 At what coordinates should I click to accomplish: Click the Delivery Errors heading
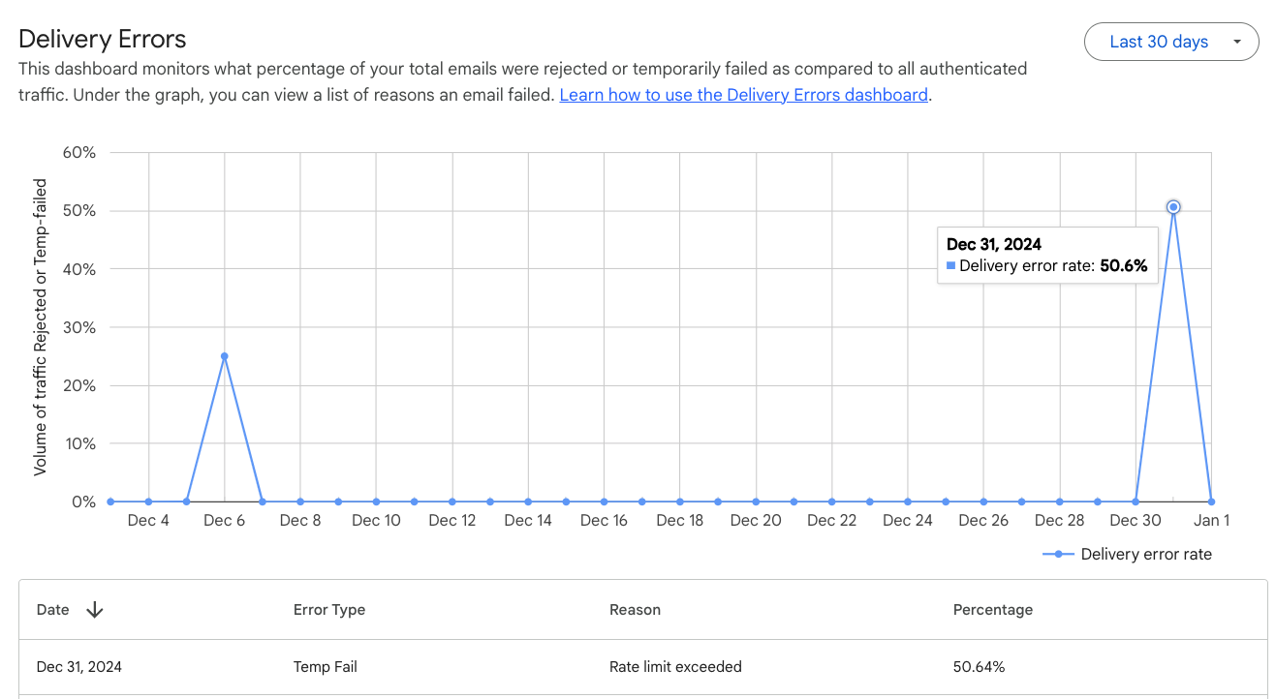[103, 39]
